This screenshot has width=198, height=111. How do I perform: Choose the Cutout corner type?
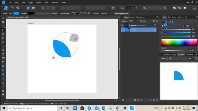89,13
